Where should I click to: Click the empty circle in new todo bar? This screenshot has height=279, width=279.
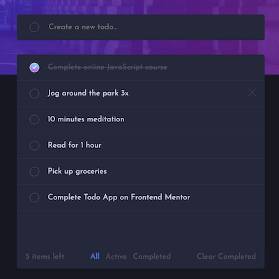[34, 27]
